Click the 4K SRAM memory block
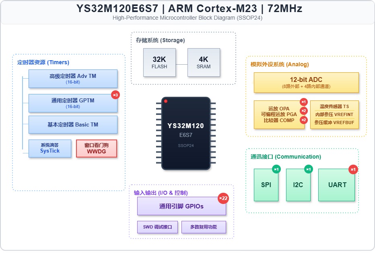Screen dimensions: 375x259 pos(204,63)
